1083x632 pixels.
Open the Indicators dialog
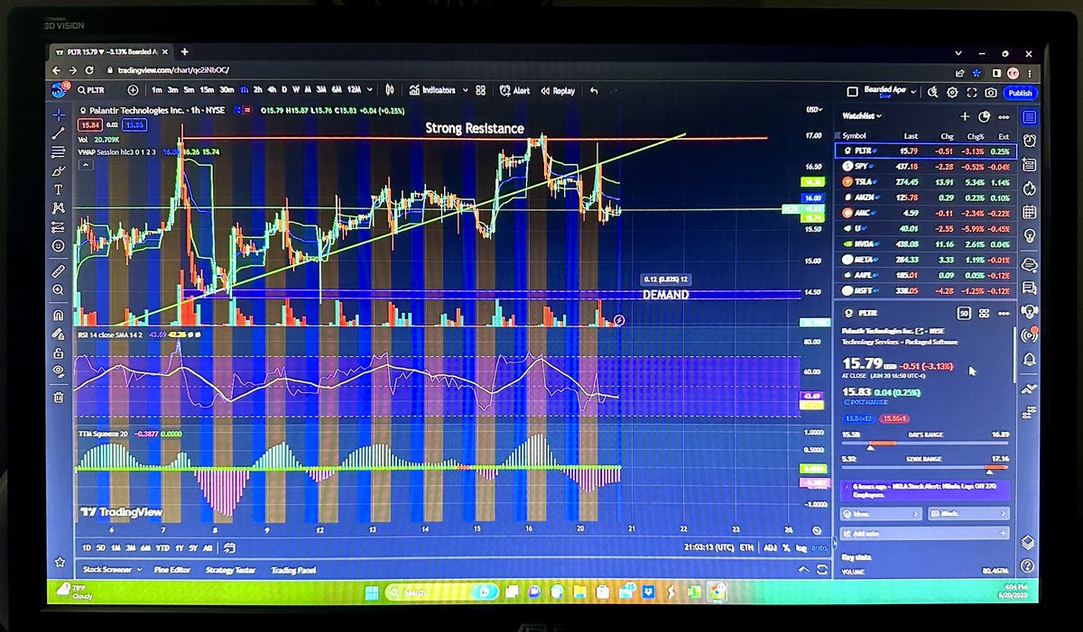432,90
